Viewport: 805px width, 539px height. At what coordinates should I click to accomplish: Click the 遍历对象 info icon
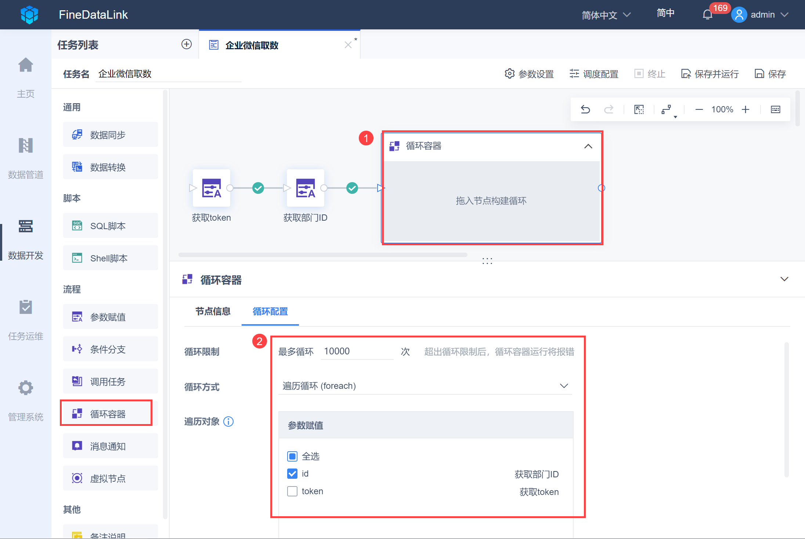click(228, 422)
